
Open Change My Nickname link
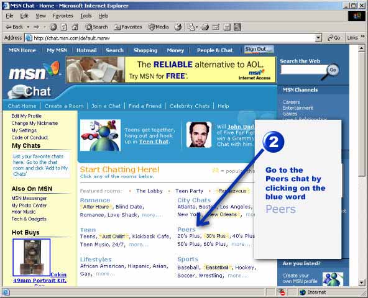(x=35, y=123)
